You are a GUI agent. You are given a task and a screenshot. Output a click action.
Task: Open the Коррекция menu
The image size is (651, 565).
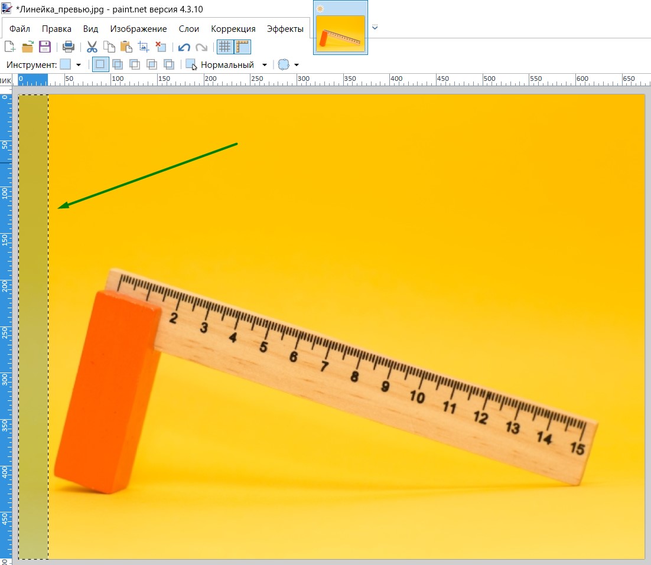233,29
